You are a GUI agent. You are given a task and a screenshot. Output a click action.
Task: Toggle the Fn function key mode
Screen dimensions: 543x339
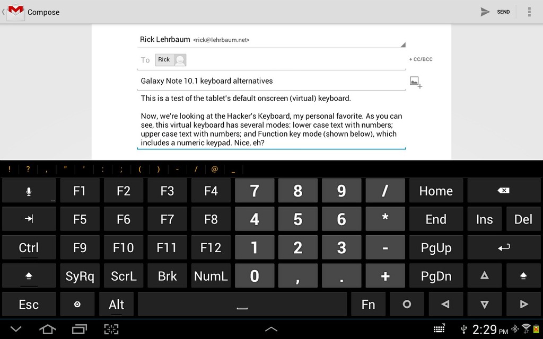tap(368, 304)
